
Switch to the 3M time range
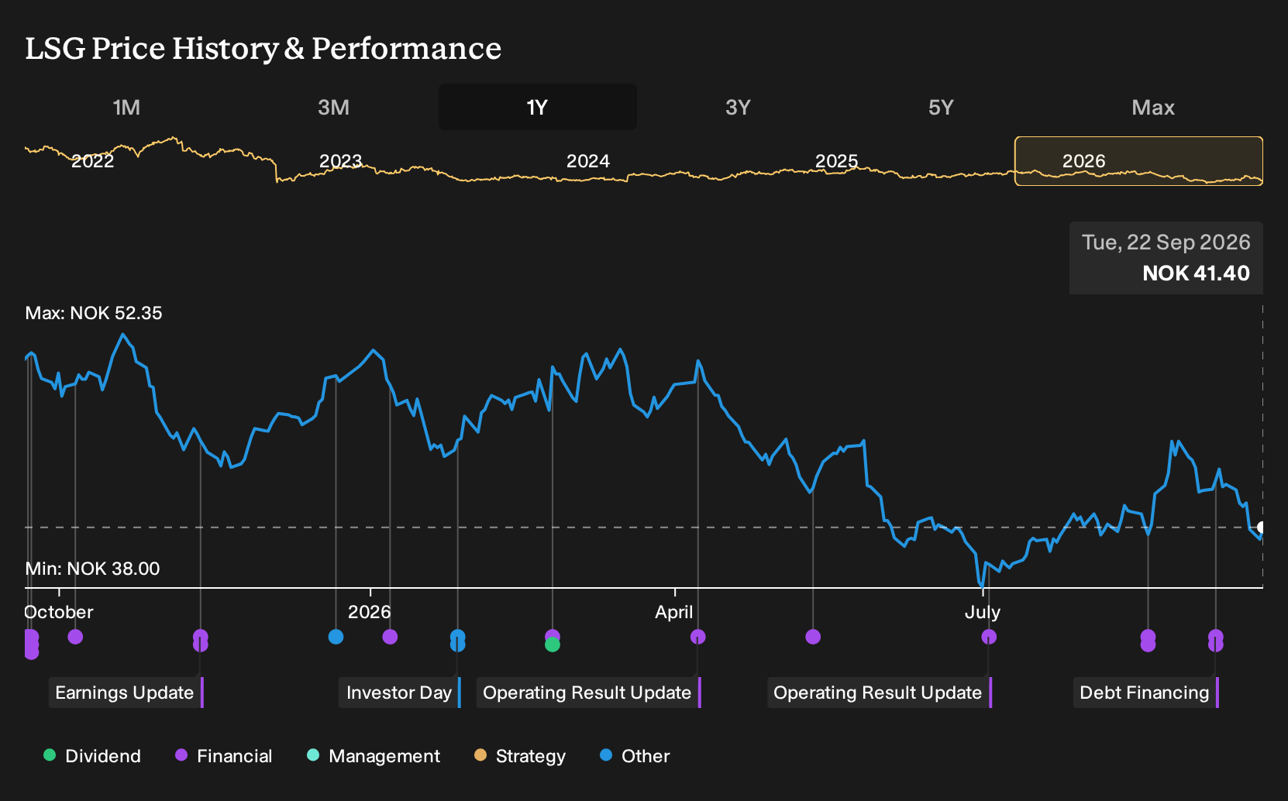(x=333, y=107)
